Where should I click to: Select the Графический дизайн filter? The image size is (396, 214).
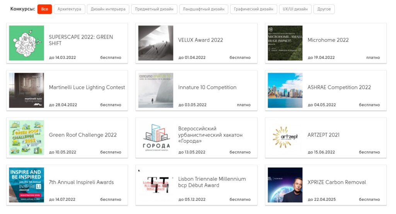tap(253, 9)
